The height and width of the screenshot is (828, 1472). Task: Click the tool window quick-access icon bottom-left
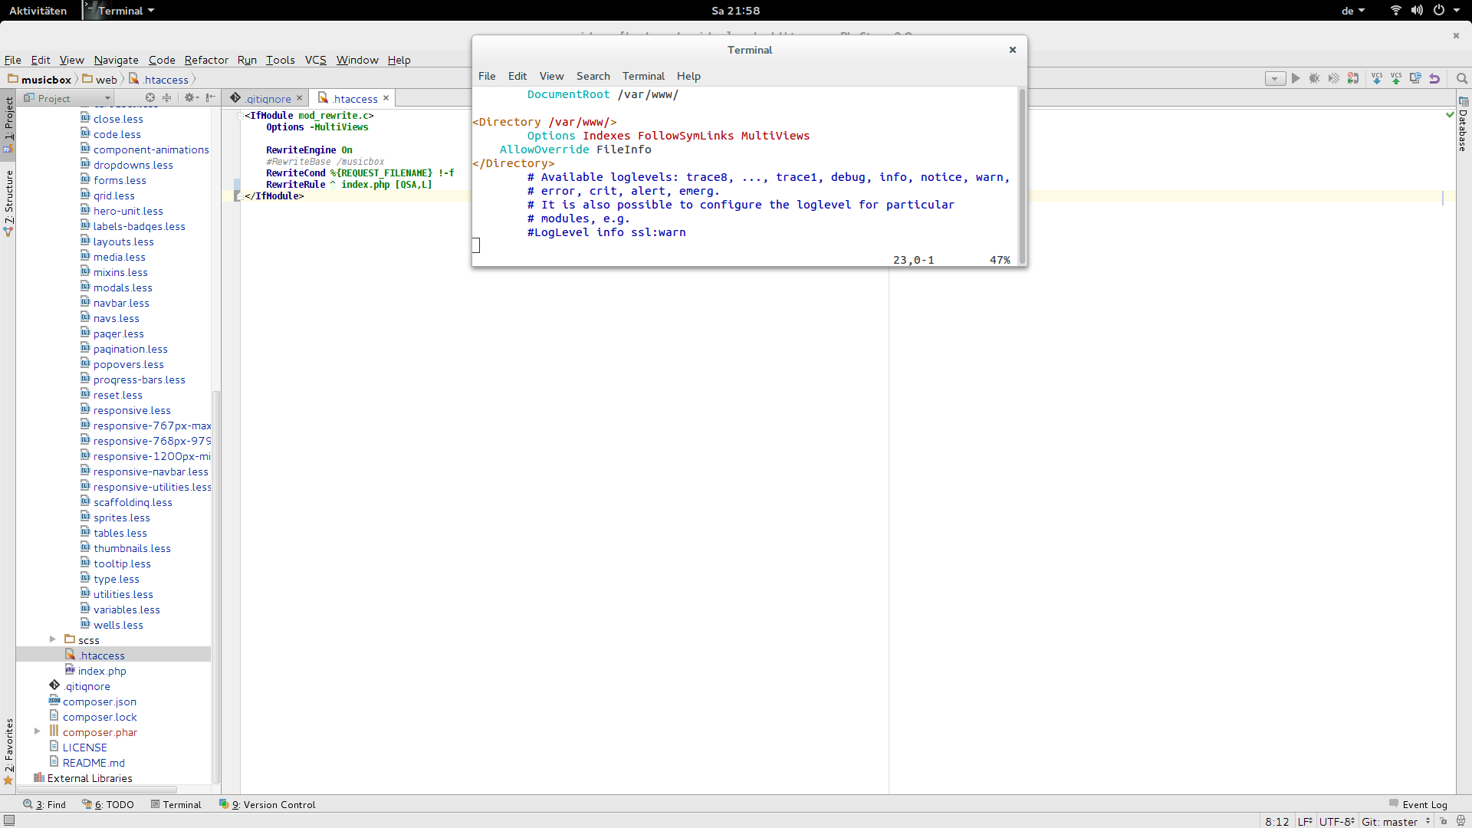click(x=9, y=820)
